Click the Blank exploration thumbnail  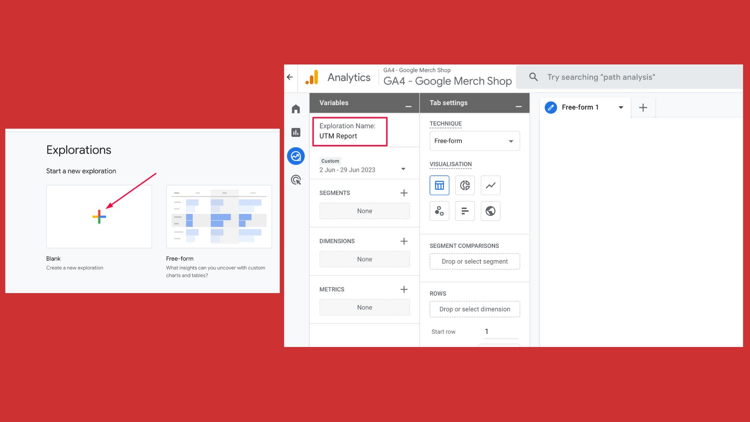pyautogui.click(x=99, y=216)
